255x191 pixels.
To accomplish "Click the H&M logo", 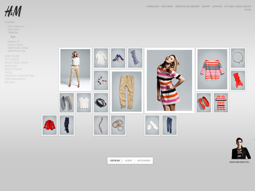I will (13, 11).
